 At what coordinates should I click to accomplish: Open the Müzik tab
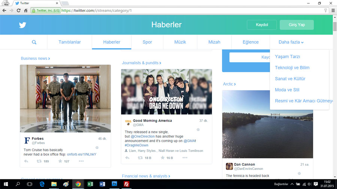pos(180,42)
